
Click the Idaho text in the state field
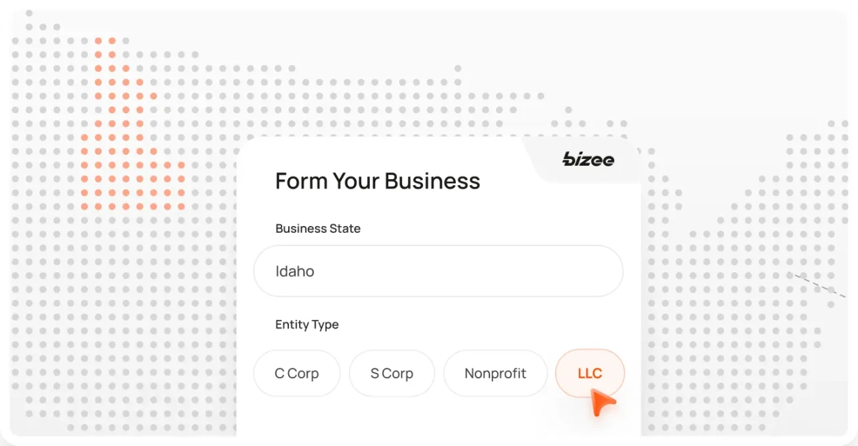pyautogui.click(x=295, y=271)
